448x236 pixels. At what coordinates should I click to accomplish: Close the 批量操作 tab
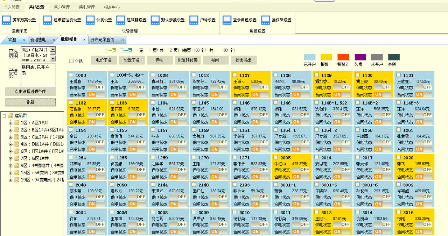[x=84, y=40]
